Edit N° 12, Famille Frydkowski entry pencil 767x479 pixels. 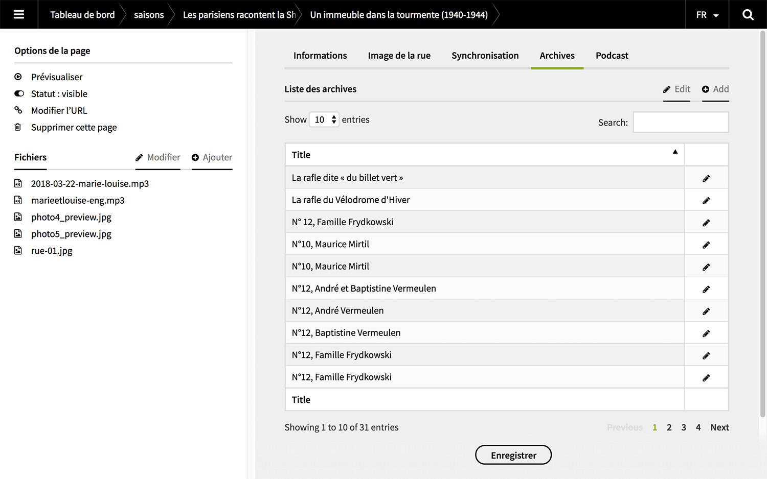[706, 223]
